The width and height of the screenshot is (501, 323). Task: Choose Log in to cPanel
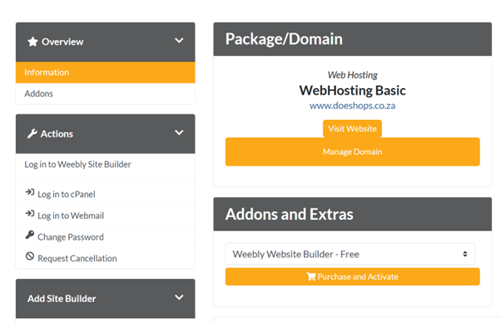[x=106, y=194]
